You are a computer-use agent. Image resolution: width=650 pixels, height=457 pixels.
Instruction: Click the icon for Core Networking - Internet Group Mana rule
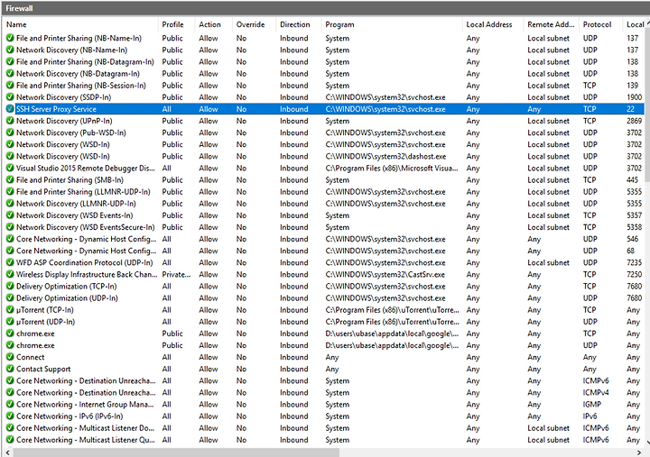click(x=10, y=405)
